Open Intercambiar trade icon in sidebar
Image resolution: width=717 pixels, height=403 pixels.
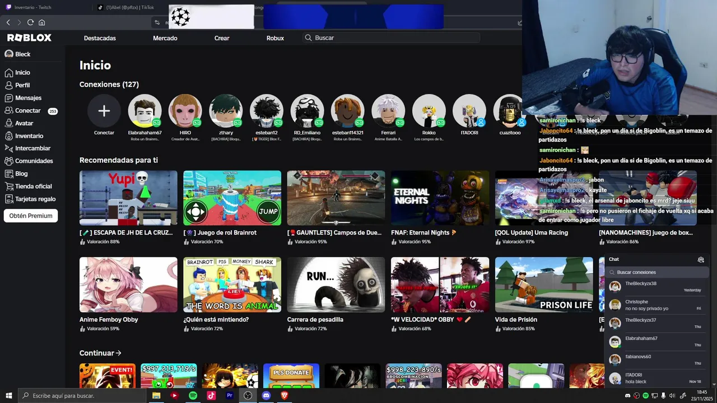coord(8,148)
